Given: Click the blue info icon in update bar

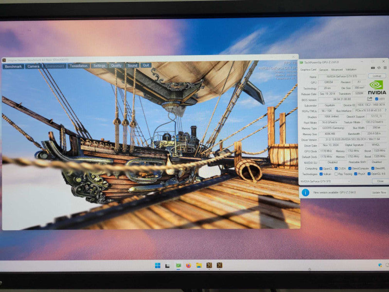Looking at the screenshot, I should click(305, 193).
